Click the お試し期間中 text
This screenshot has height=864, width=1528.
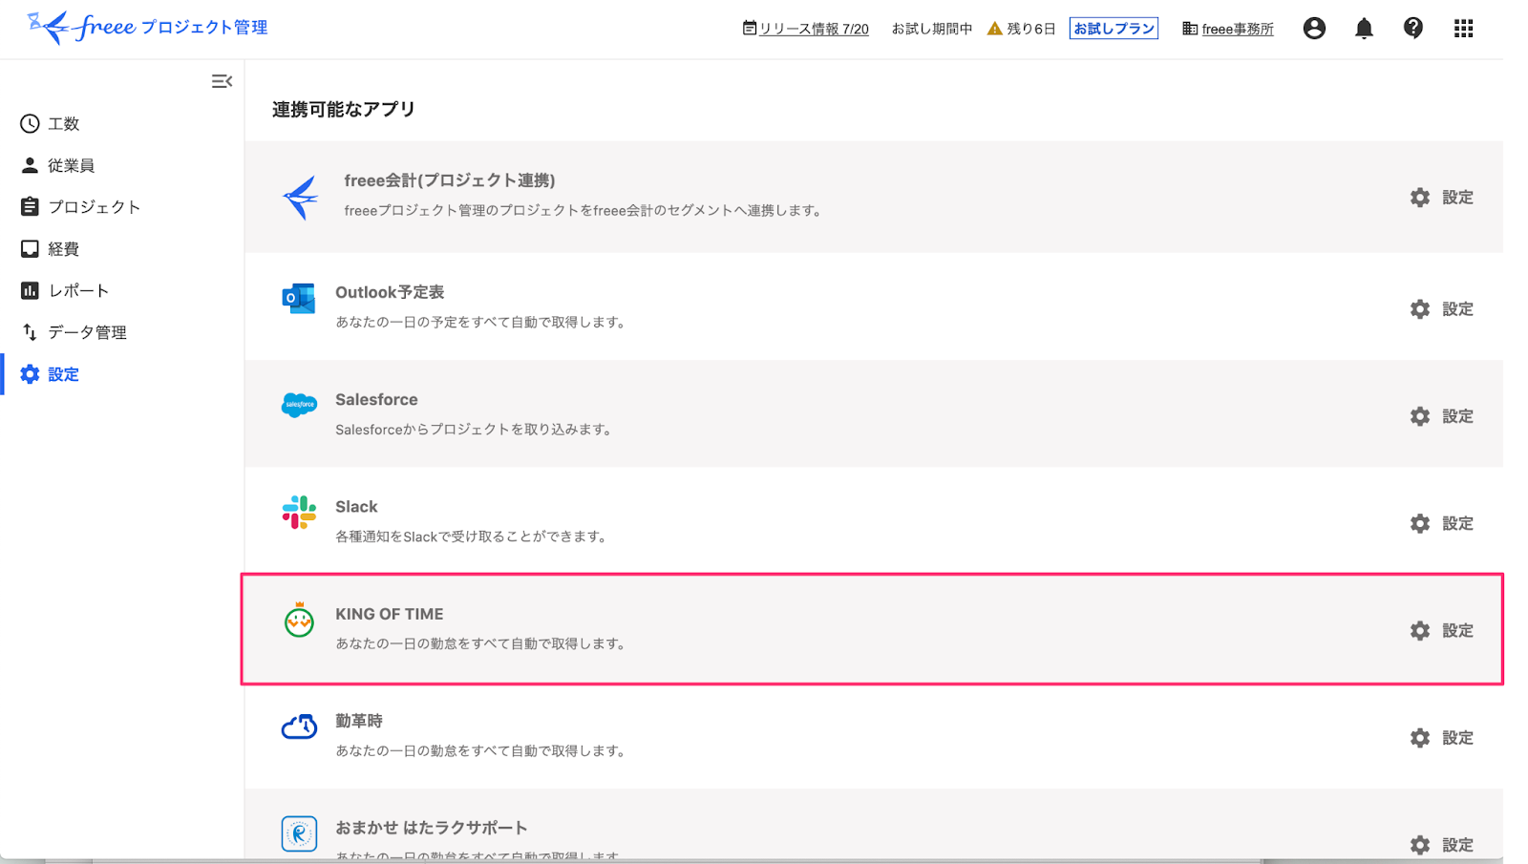coord(932,29)
